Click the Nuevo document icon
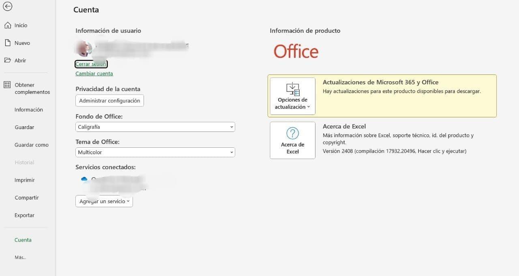 (x=7, y=42)
